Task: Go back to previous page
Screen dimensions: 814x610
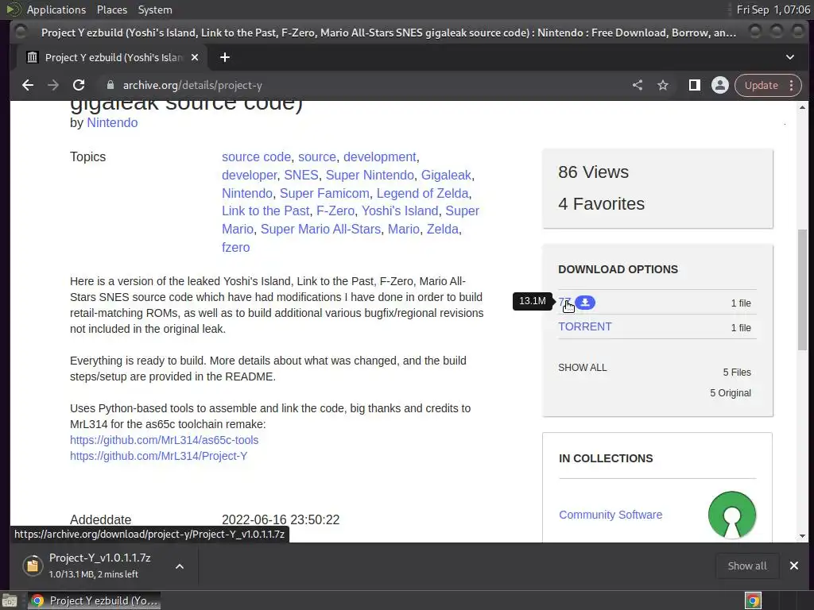Action: [28, 85]
